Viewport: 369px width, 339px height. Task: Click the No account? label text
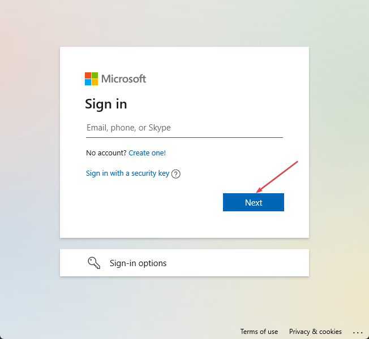(x=106, y=153)
